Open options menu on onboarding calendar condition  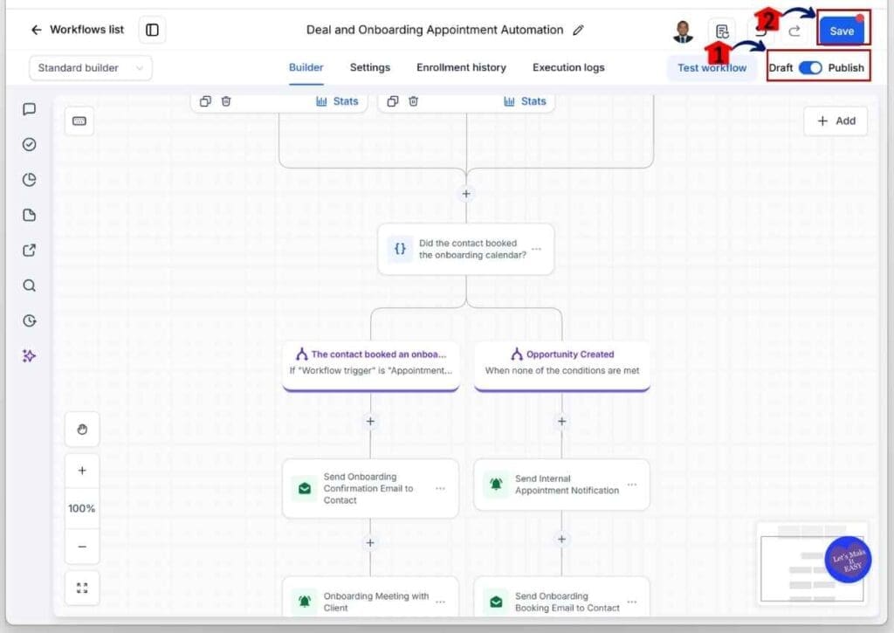[537, 249]
